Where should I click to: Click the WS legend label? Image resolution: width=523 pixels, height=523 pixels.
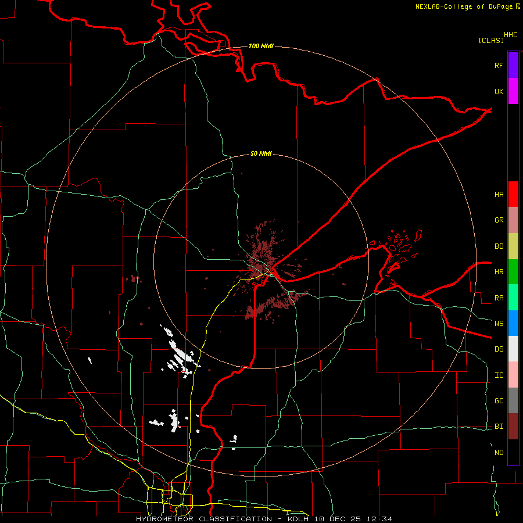[499, 324]
